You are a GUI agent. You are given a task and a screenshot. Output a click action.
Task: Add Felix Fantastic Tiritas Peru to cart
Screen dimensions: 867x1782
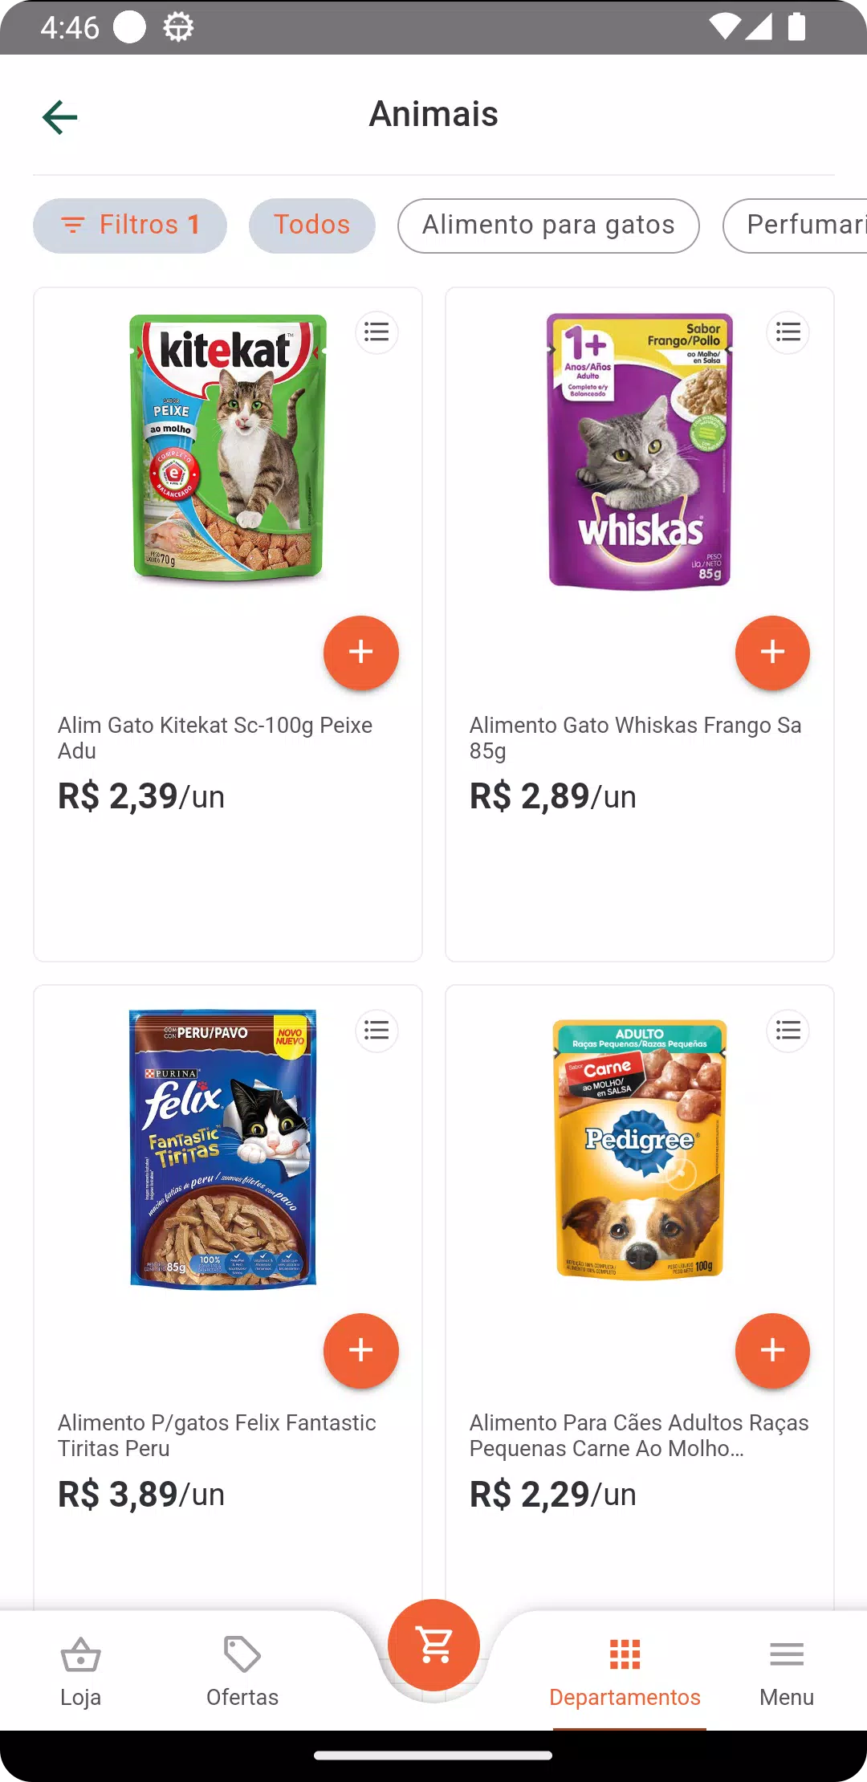coord(360,1350)
